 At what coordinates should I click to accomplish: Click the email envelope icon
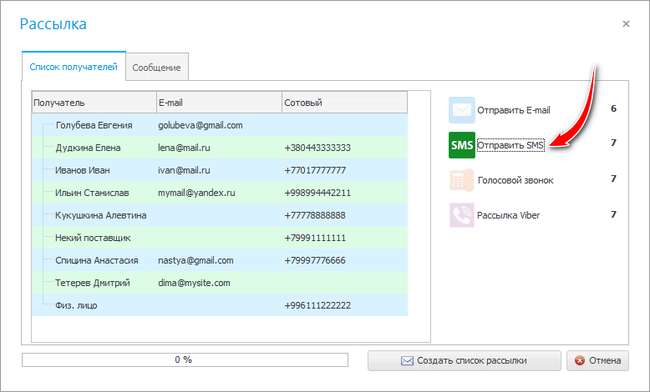[462, 110]
